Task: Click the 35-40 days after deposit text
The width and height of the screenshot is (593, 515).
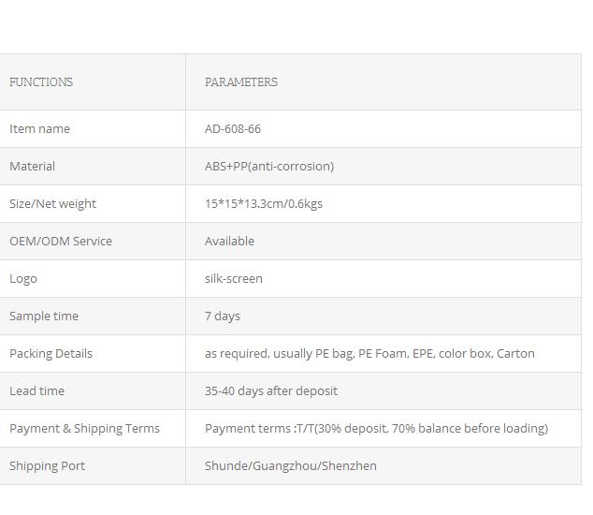Action: (271, 391)
